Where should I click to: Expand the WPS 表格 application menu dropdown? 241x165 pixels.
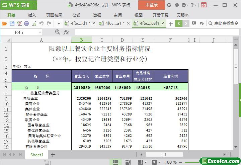tap(34, 5)
